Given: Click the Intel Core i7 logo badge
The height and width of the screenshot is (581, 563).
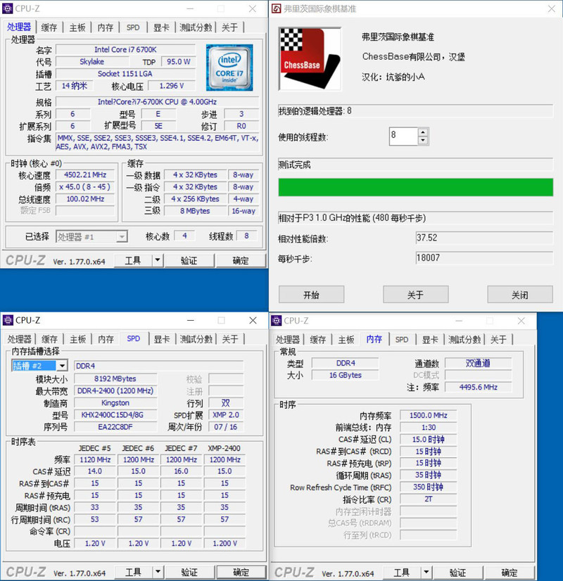Looking at the screenshot, I should (x=229, y=68).
